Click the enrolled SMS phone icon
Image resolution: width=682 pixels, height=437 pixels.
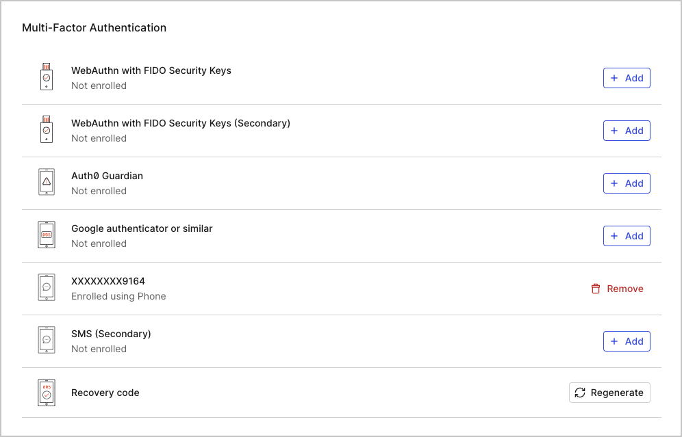[46, 288]
